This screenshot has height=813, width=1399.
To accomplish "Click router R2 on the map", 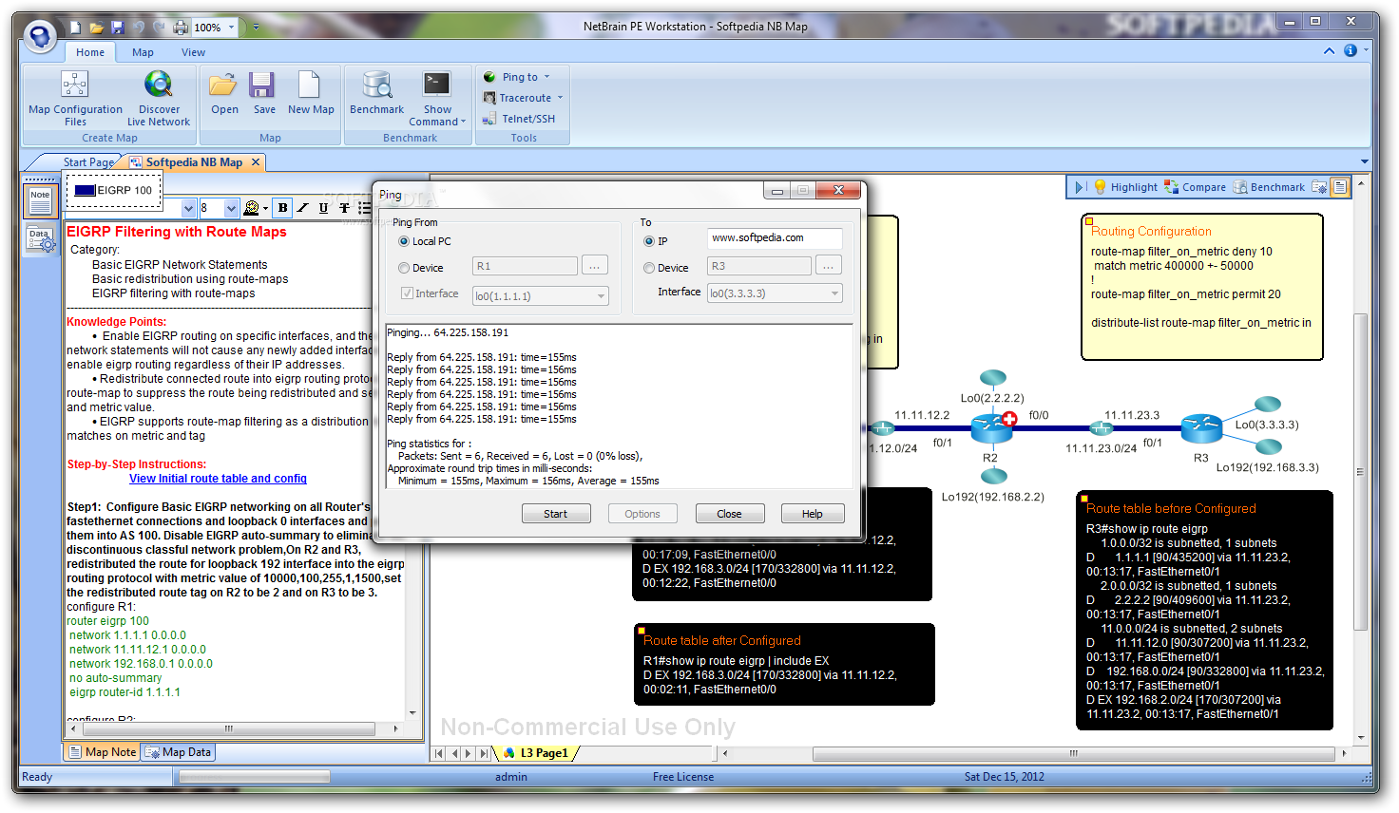I will click(991, 427).
